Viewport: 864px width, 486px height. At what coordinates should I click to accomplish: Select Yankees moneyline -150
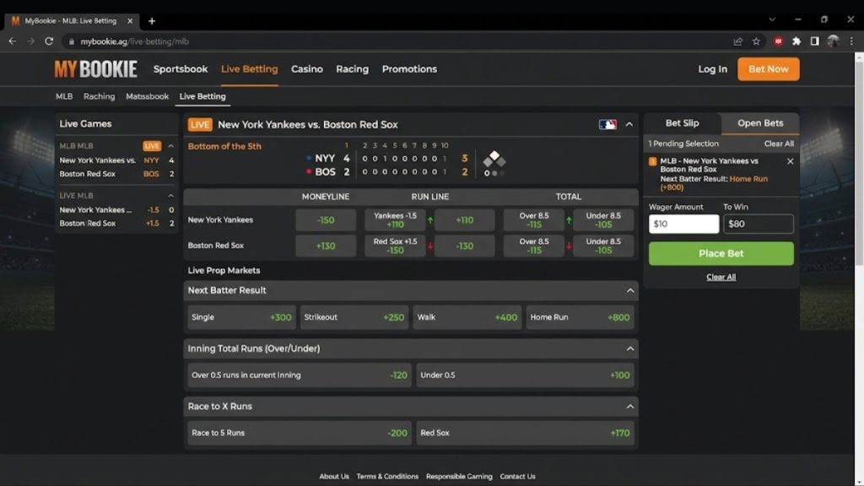[326, 220]
